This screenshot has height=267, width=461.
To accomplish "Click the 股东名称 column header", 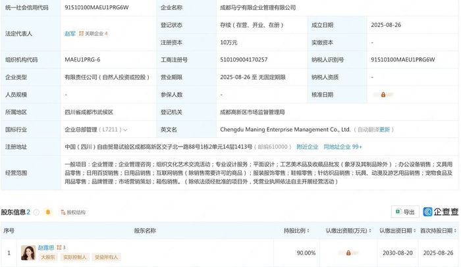I will [145, 231].
